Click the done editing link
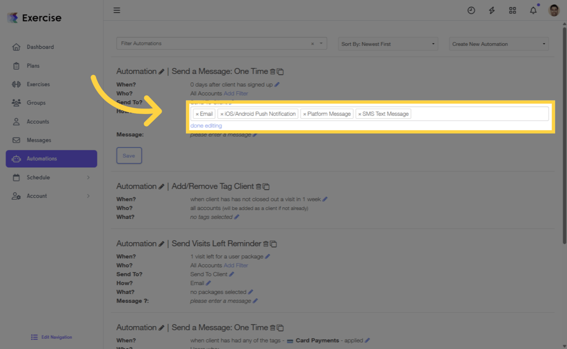The width and height of the screenshot is (567, 349). [206, 126]
